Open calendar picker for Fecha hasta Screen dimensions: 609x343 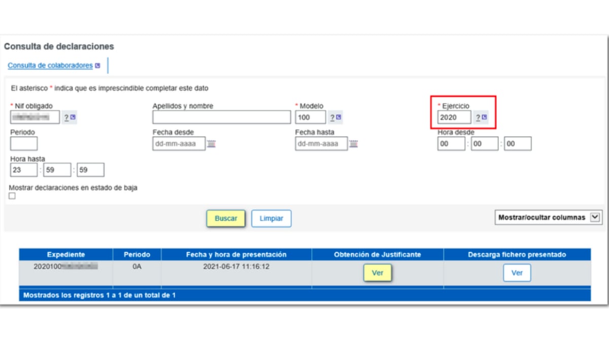(x=353, y=144)
